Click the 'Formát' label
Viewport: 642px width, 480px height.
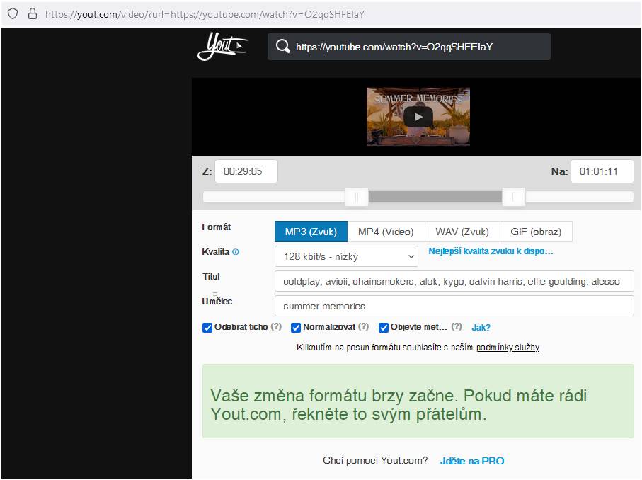pyautogui.click(x=216, y=227)
